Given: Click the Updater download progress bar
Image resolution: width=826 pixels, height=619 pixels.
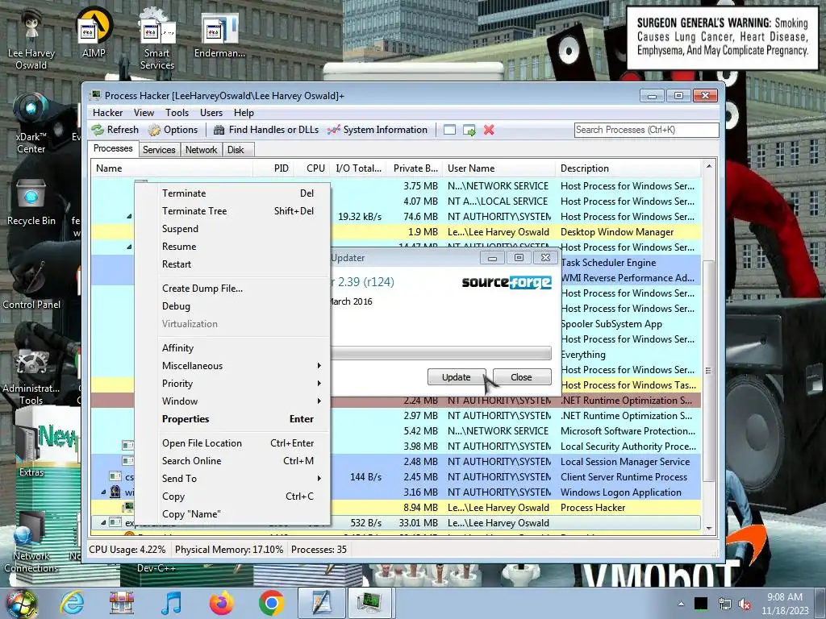Looking at the screenshot, I should click(x=441, y=353).
